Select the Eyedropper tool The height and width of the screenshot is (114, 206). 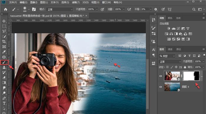click(4, 52)
